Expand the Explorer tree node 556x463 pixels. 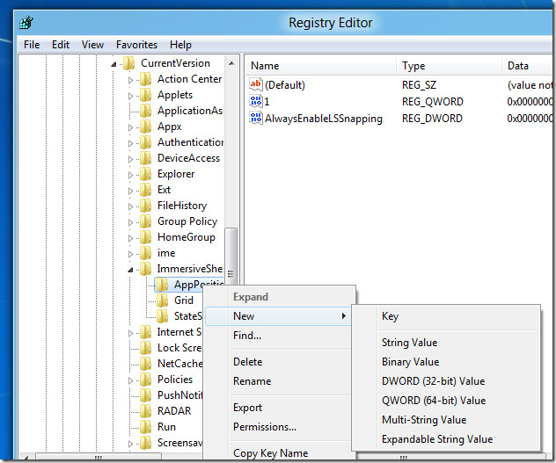pos(130,175)
